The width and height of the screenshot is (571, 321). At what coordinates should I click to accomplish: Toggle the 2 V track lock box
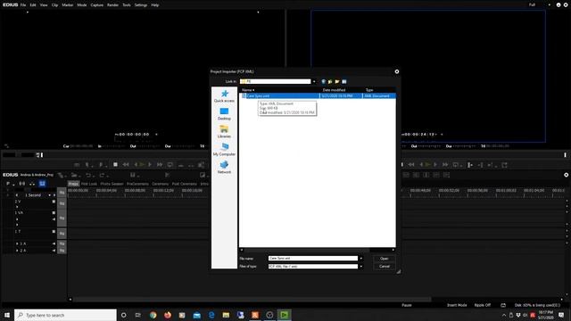pos(54,202)
